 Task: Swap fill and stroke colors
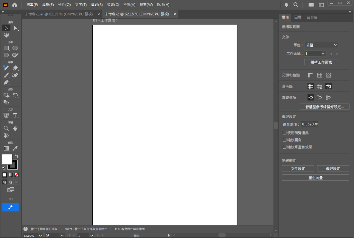[x=17, y=156]
